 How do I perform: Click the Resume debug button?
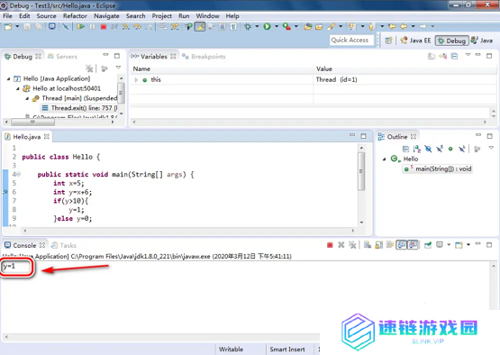pyautogui.click(x=81, y=27)
